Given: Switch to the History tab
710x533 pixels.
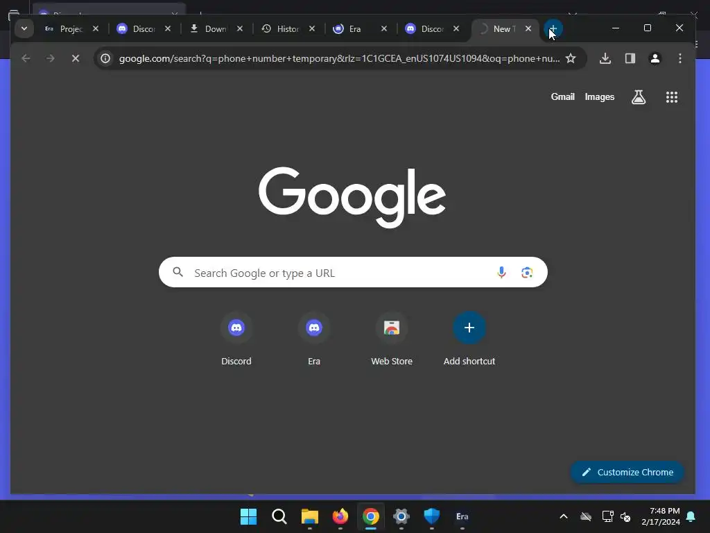Looking at the screenshot, I should (x=280, y=28).
